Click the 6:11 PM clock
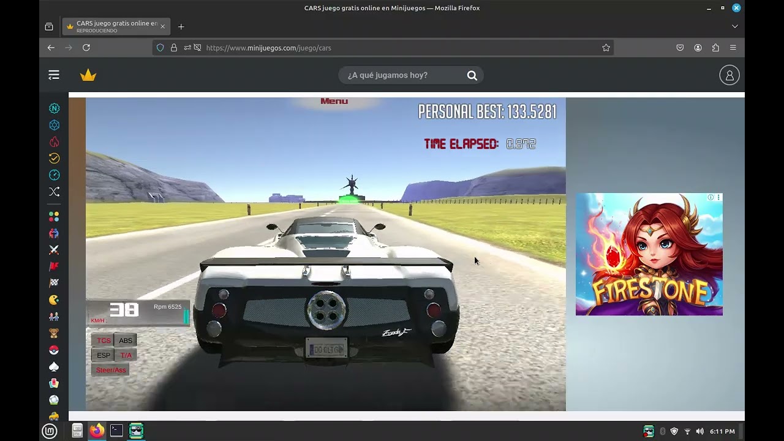The height and width of the screenshot is (441, 784). click(722, 431)
